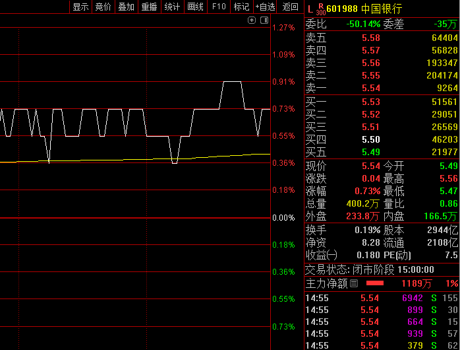Select the 14:55 trade with volume 664
This screenshot has width=460, height=350.
coord(382,322)
